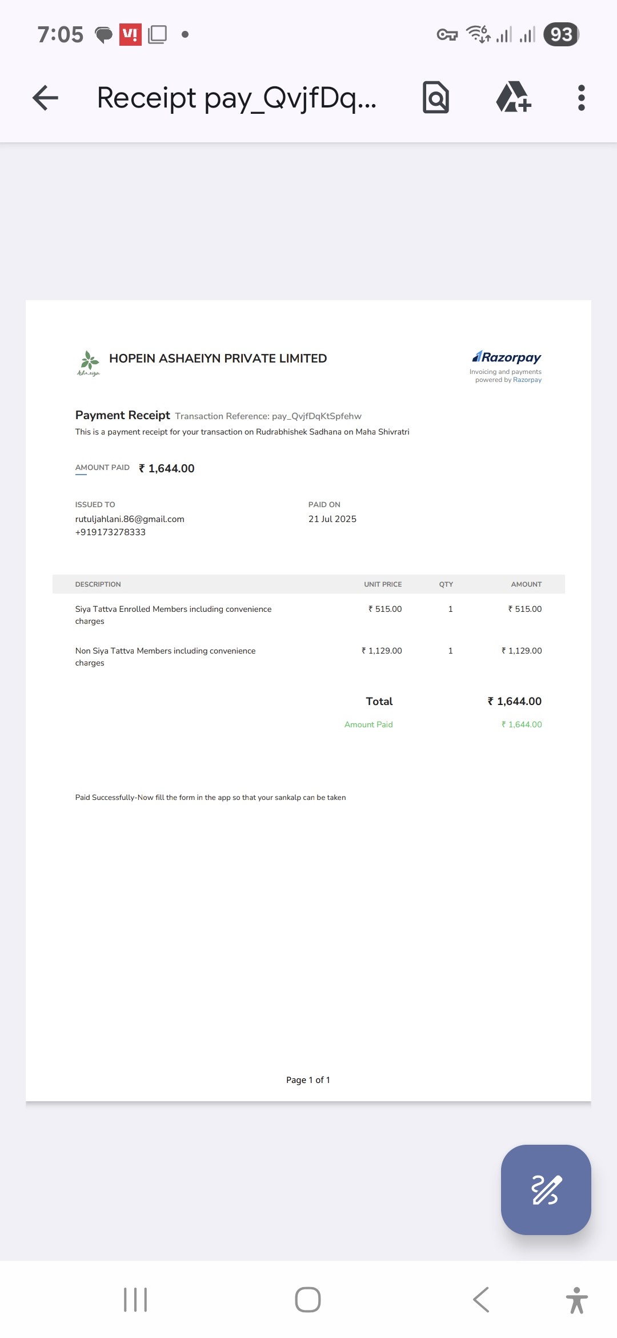
Task: Tap the system navigation back chevron
Action: tap(481, 1300)
